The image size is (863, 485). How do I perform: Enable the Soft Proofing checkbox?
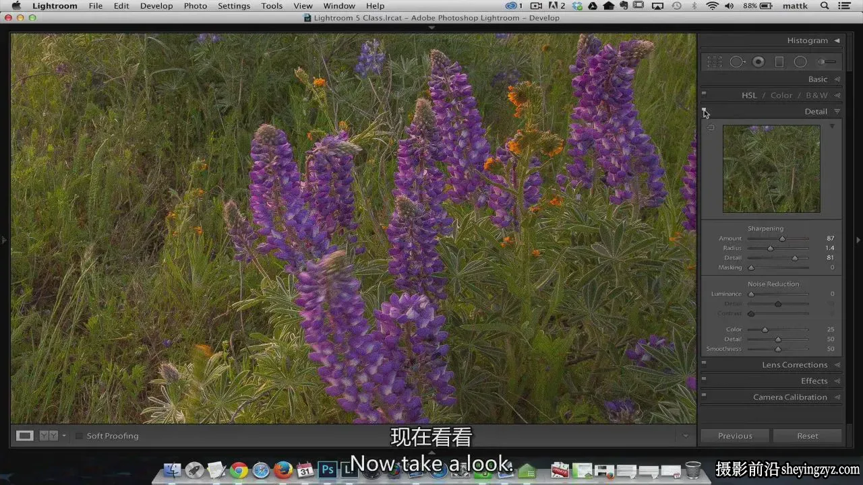point(79,436)
